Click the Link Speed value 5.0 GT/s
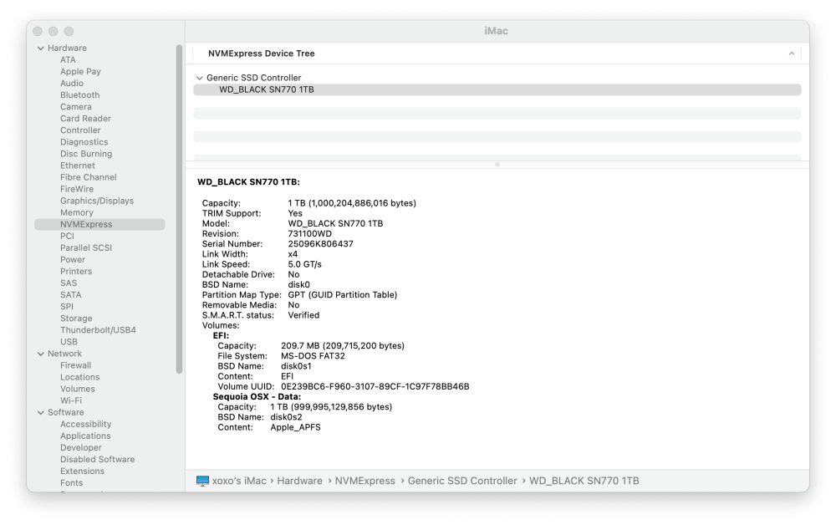This screenshot has width=836, height=525. (x=304, y=264)
